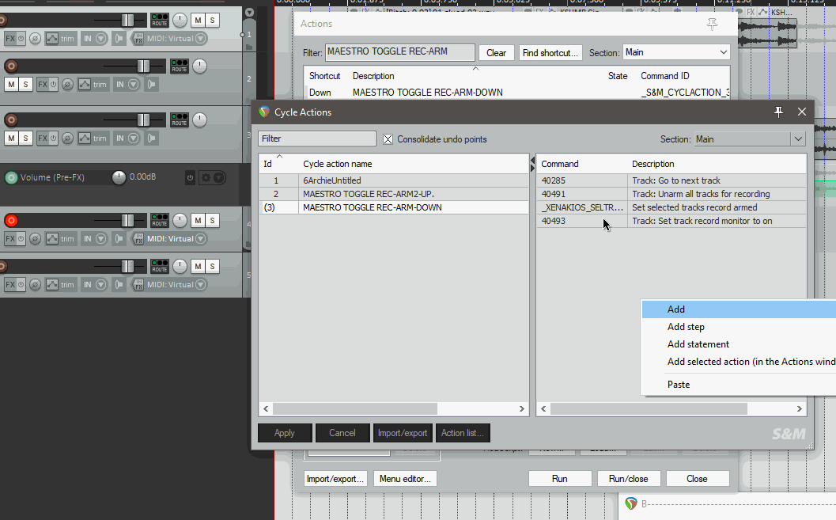Open the gear settings on the Volume envelope lane
The height and width of the screenshot is (520, 836).
point(206,177)
